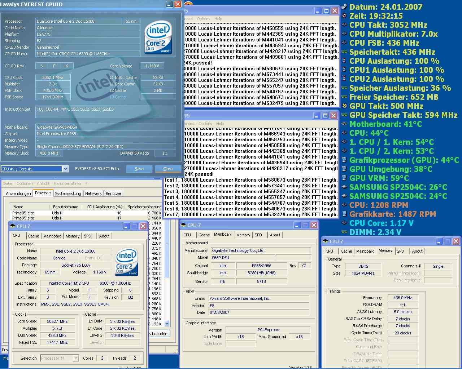
Task: Click the Grafikkarte RPM fan icon
Action: point(344,214)
